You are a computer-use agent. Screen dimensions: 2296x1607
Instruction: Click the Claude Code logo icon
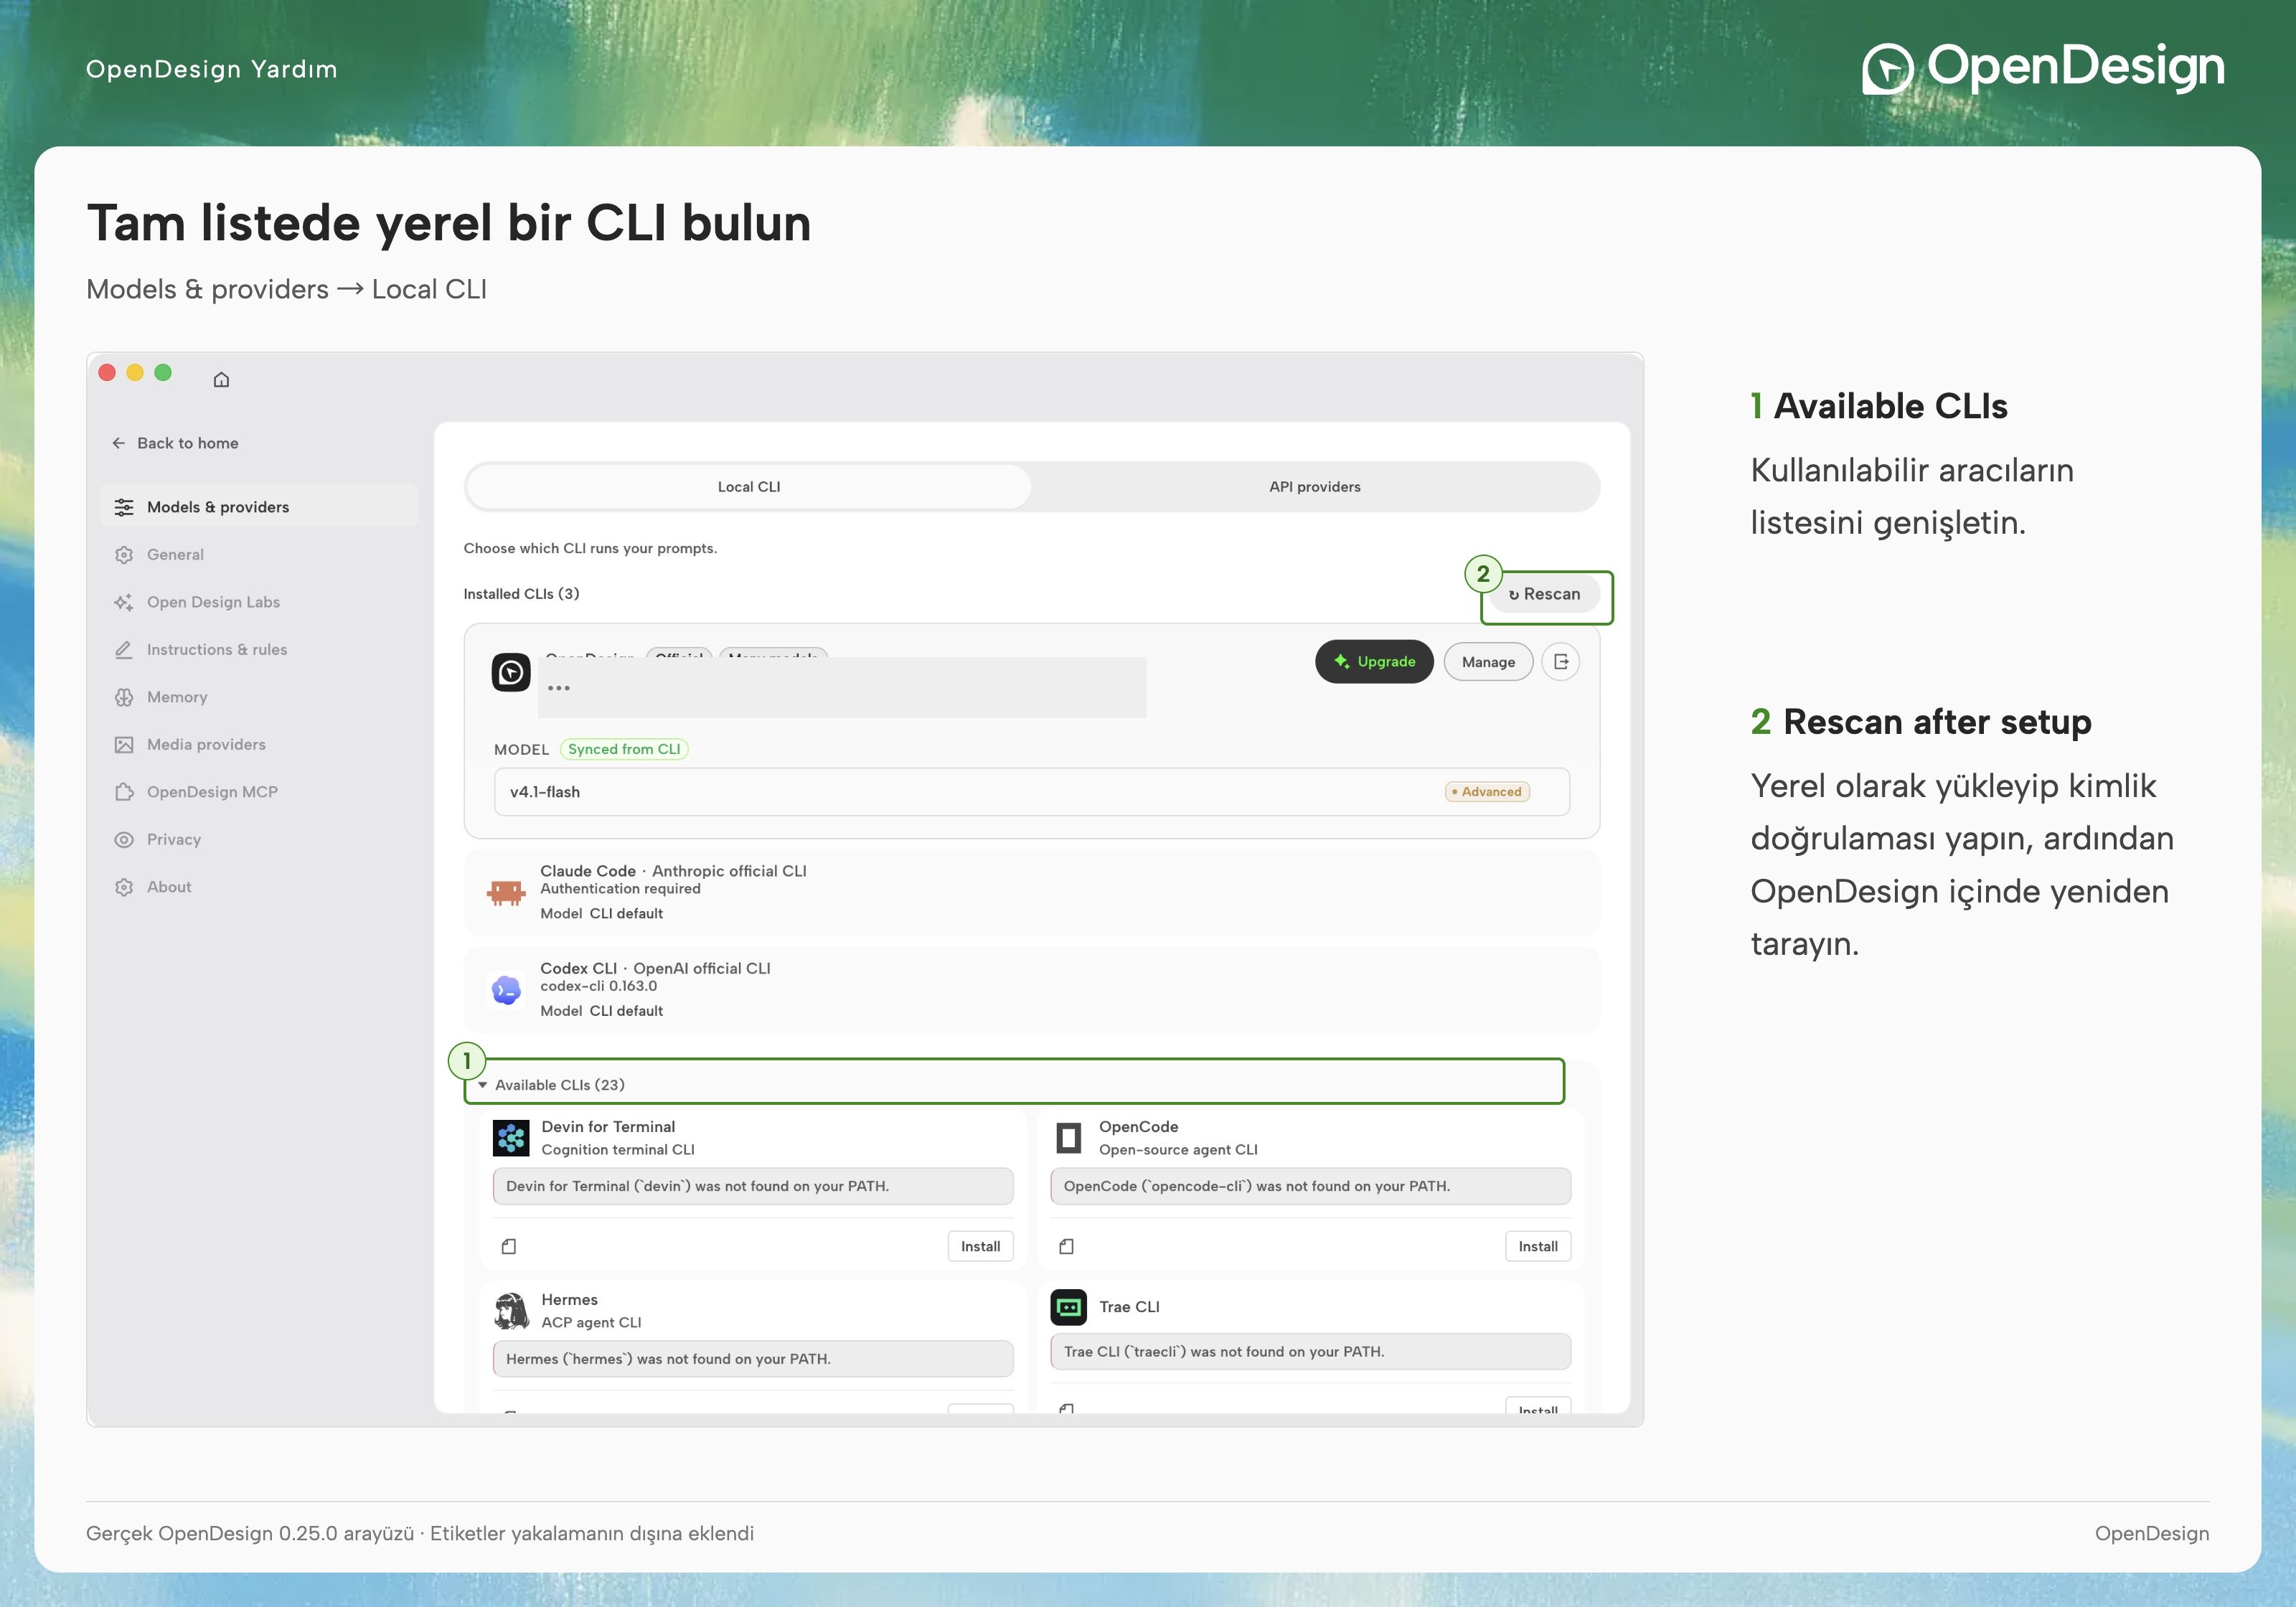[506, 892]
